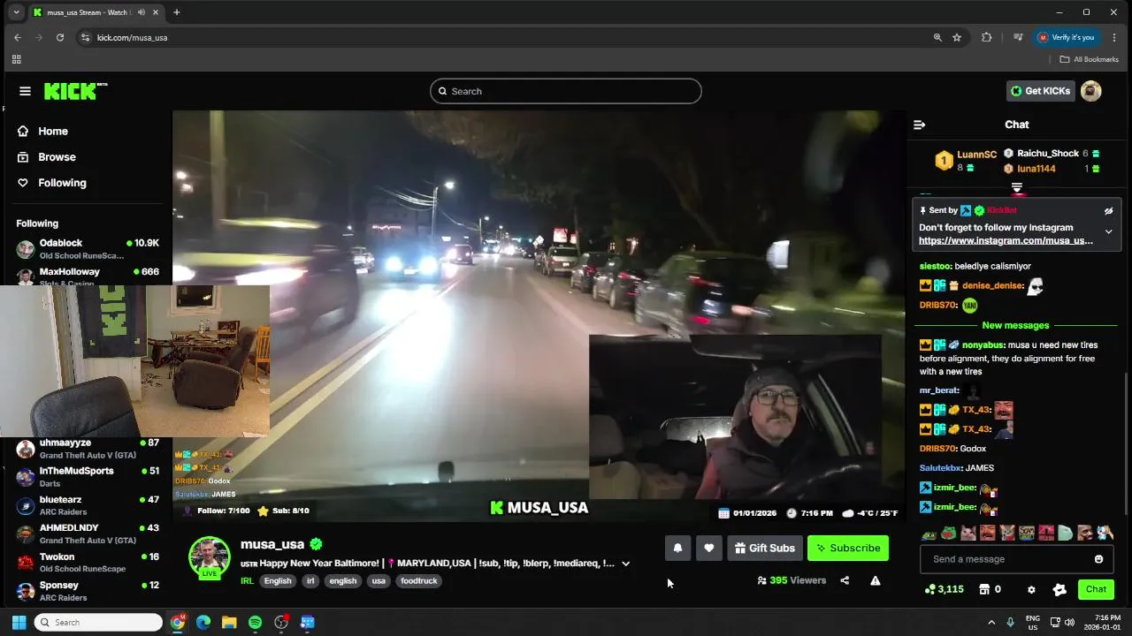Show hidden system tray icons
1132x636 pixels.
point(991,623)
